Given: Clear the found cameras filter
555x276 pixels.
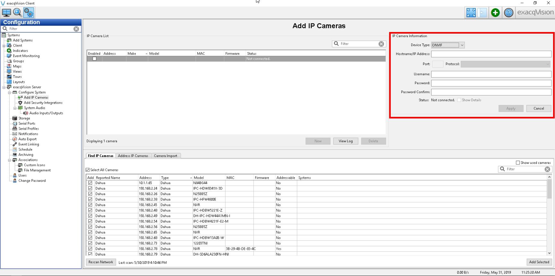Looking at the screenshot, I should [x=547, y=169].
